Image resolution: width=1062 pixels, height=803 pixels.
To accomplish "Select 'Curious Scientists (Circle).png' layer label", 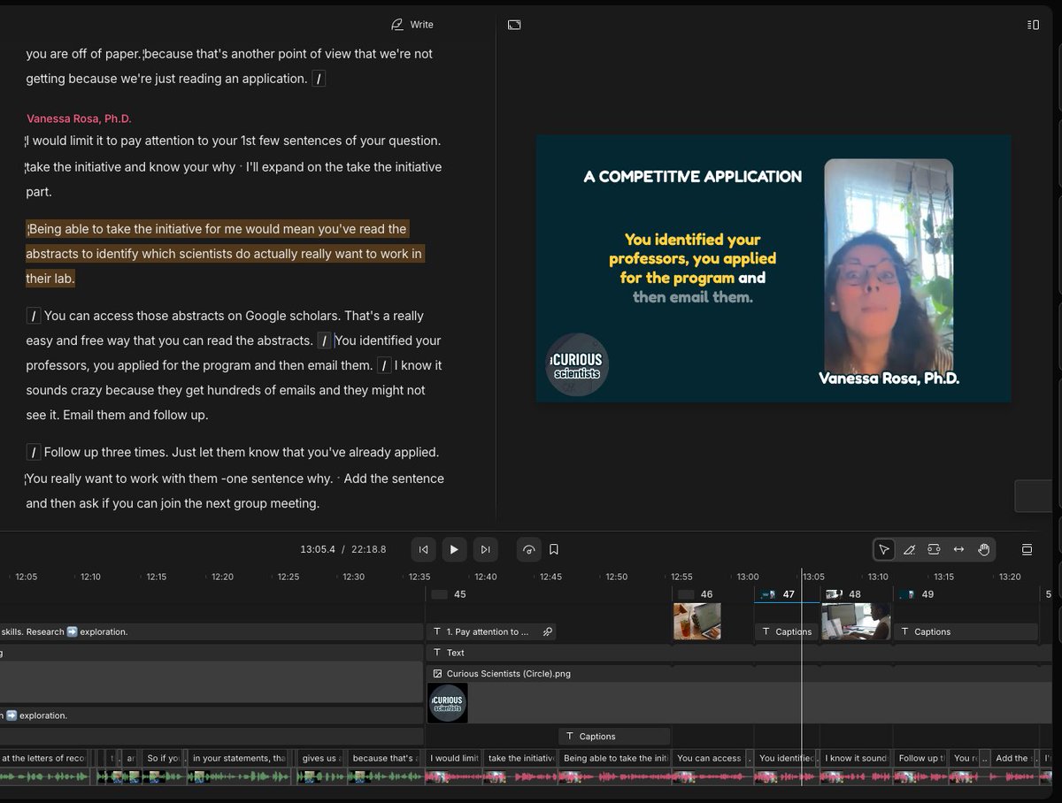I will point(508,674).
